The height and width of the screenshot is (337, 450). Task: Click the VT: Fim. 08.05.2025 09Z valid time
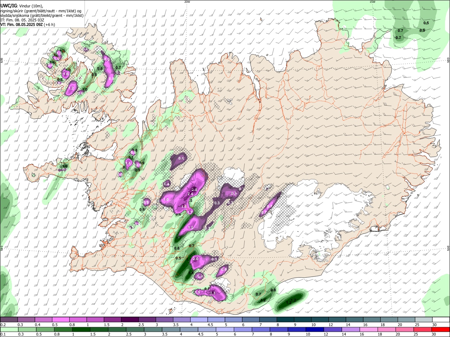[22, 25]
